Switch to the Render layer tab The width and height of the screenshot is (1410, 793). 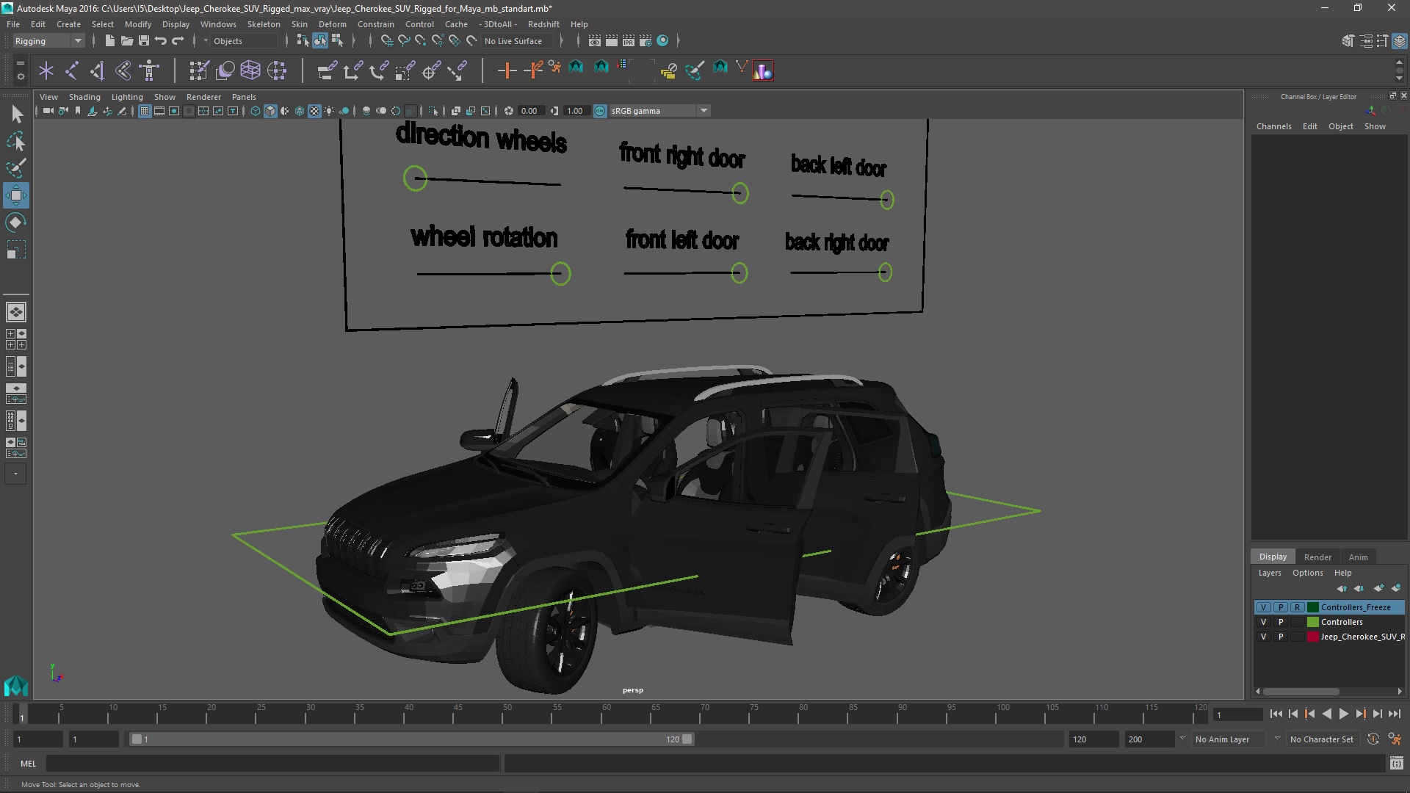pyautogui.click(x=1317, y=557)
